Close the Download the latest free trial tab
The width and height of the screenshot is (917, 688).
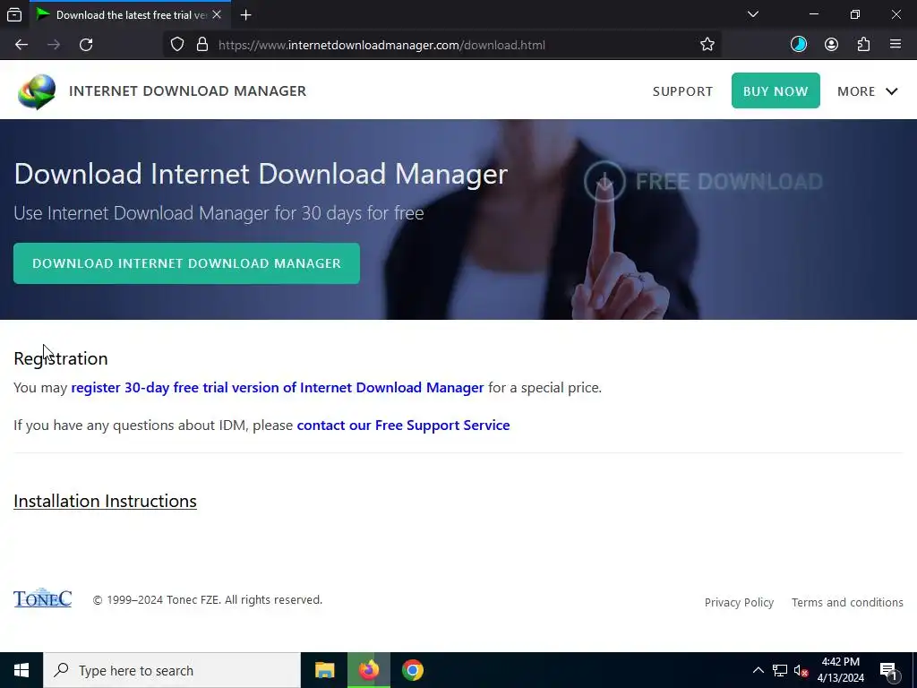(217, 14)
